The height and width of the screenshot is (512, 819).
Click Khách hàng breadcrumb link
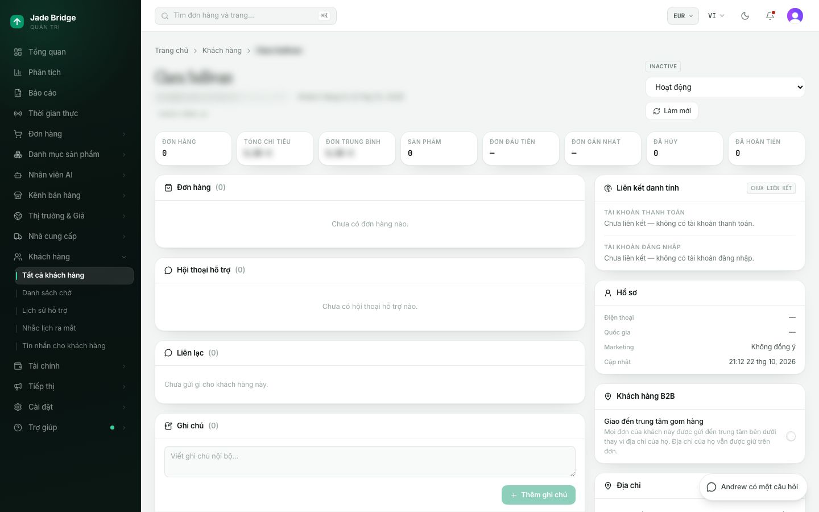(222, 51)
